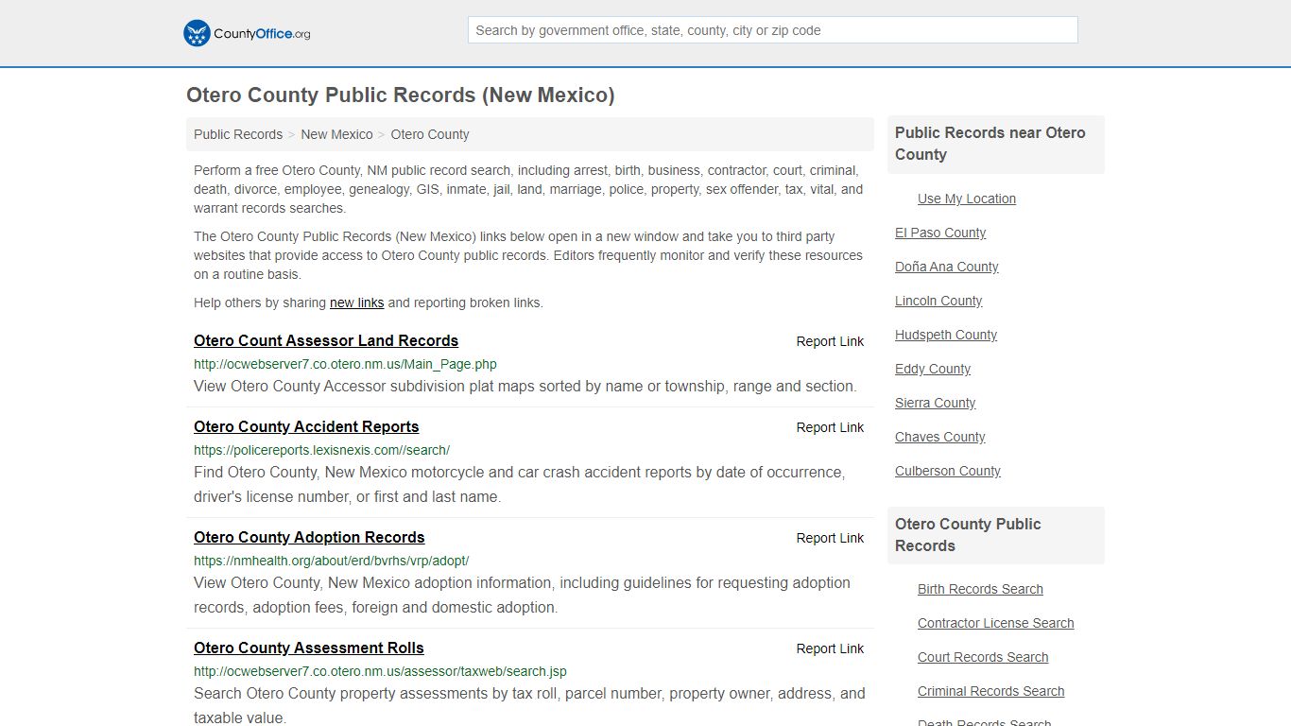Select Culberson County link

pyautogui.click(x=948, y=471)
